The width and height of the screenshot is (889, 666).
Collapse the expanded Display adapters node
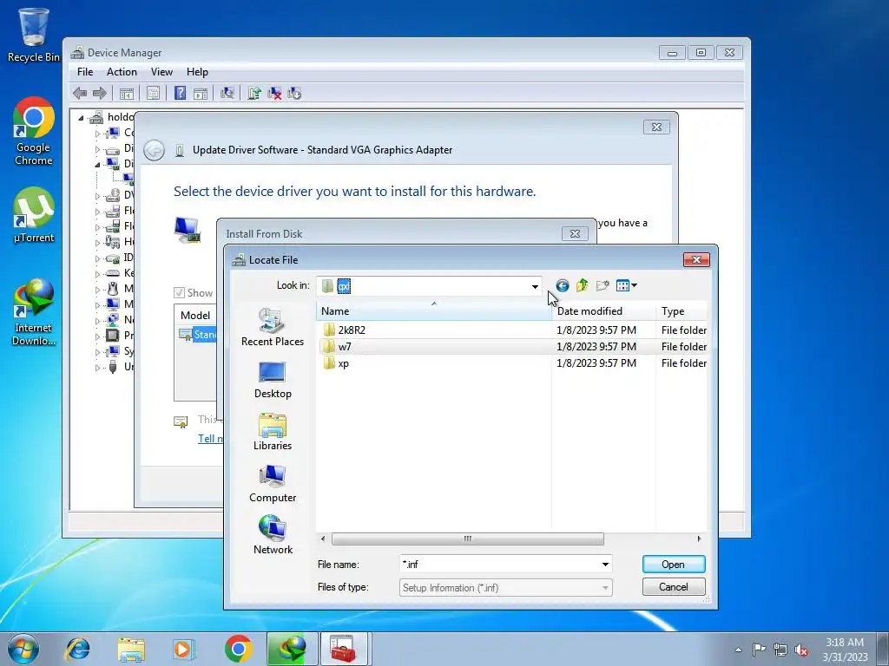coord(97,165)
